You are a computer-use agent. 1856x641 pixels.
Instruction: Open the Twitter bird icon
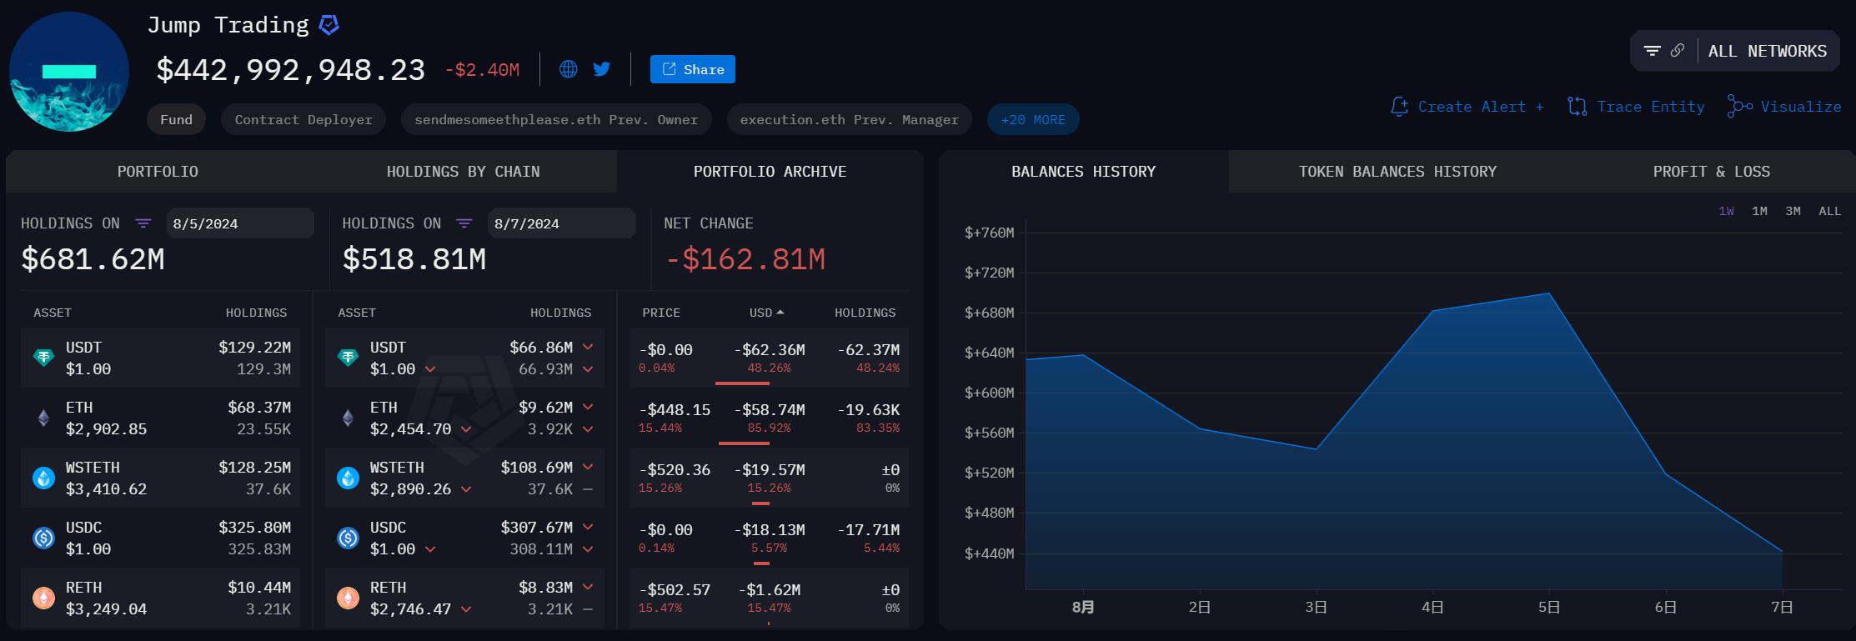tap(601, 69)
